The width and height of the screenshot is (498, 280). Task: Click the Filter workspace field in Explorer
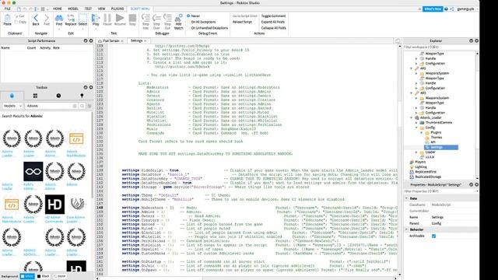pos(440,47)
